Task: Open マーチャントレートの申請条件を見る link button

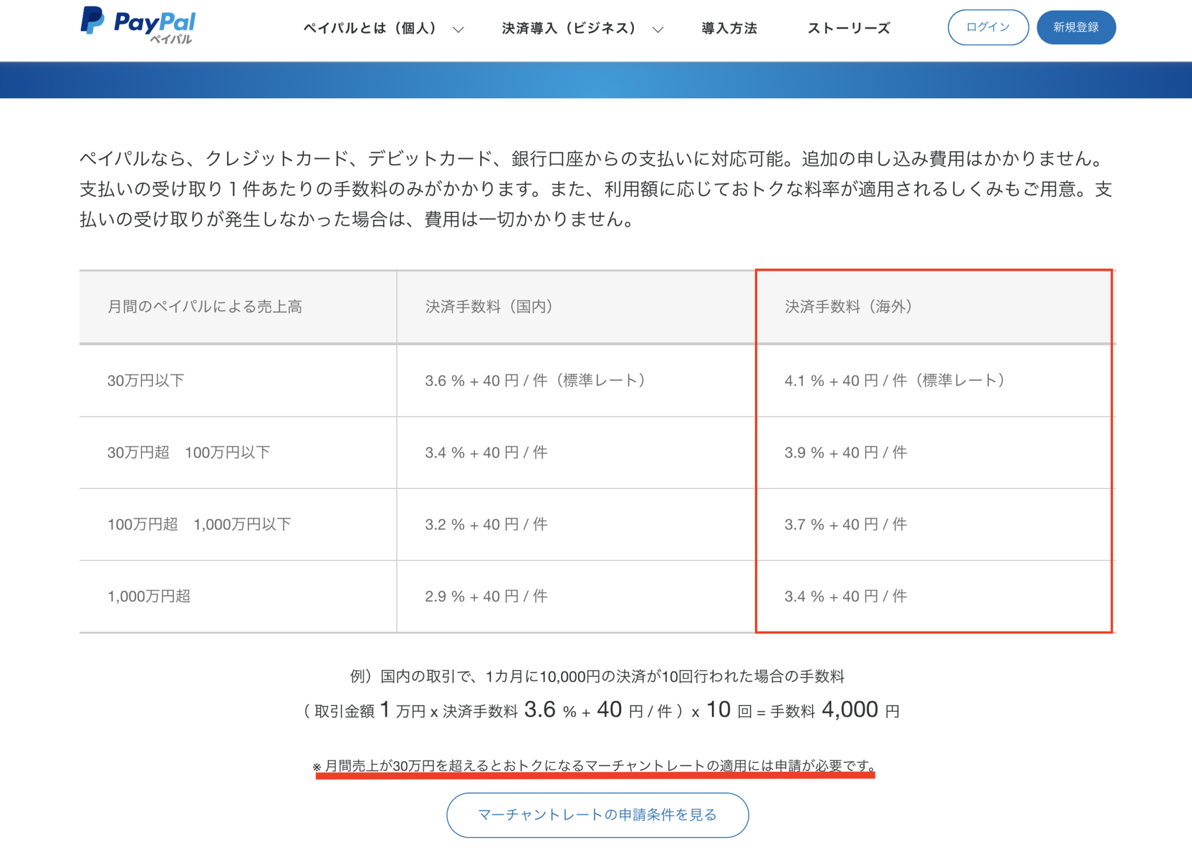Action: (597, 815)
